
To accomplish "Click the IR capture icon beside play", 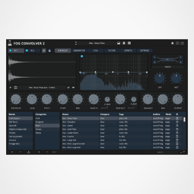I will pyautogui.click(x=15, y=87).
